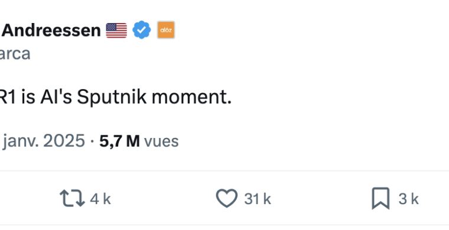
Task: Click the dot separator before 5,7 M
Action: pos(92,142)
